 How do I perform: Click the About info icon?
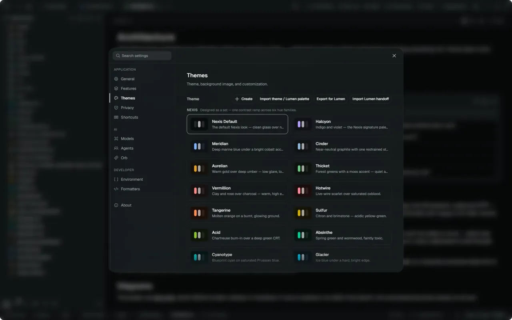tap(116, 205)
